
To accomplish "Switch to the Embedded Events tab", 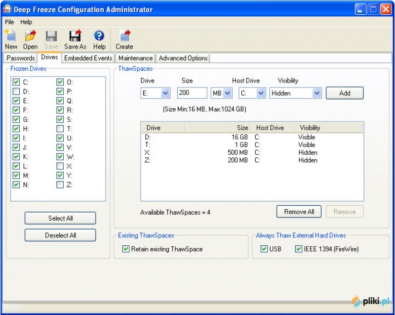I will [x=88, y=58].
